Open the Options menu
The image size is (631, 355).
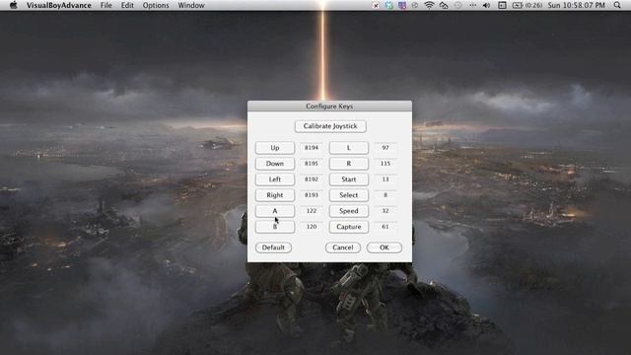tap(156, 5)
